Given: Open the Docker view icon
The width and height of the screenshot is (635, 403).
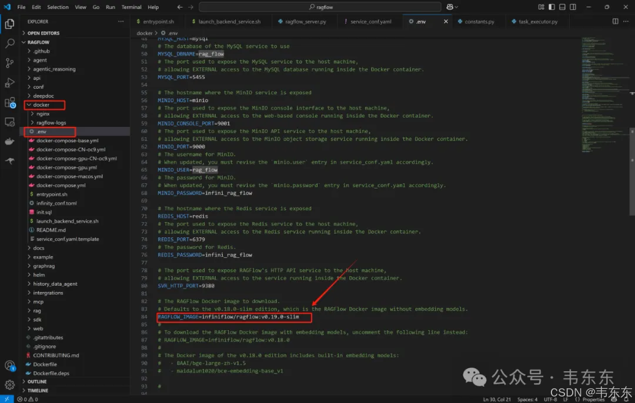Looking at the screenshot, I should coord(10,142).
